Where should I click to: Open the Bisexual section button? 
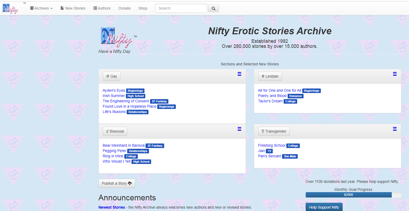pos(115,131)
